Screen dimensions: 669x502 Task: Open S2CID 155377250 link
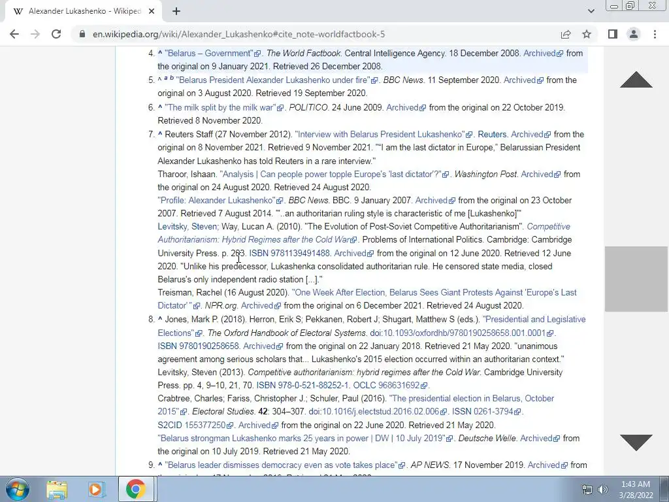[x=195, y=425]
